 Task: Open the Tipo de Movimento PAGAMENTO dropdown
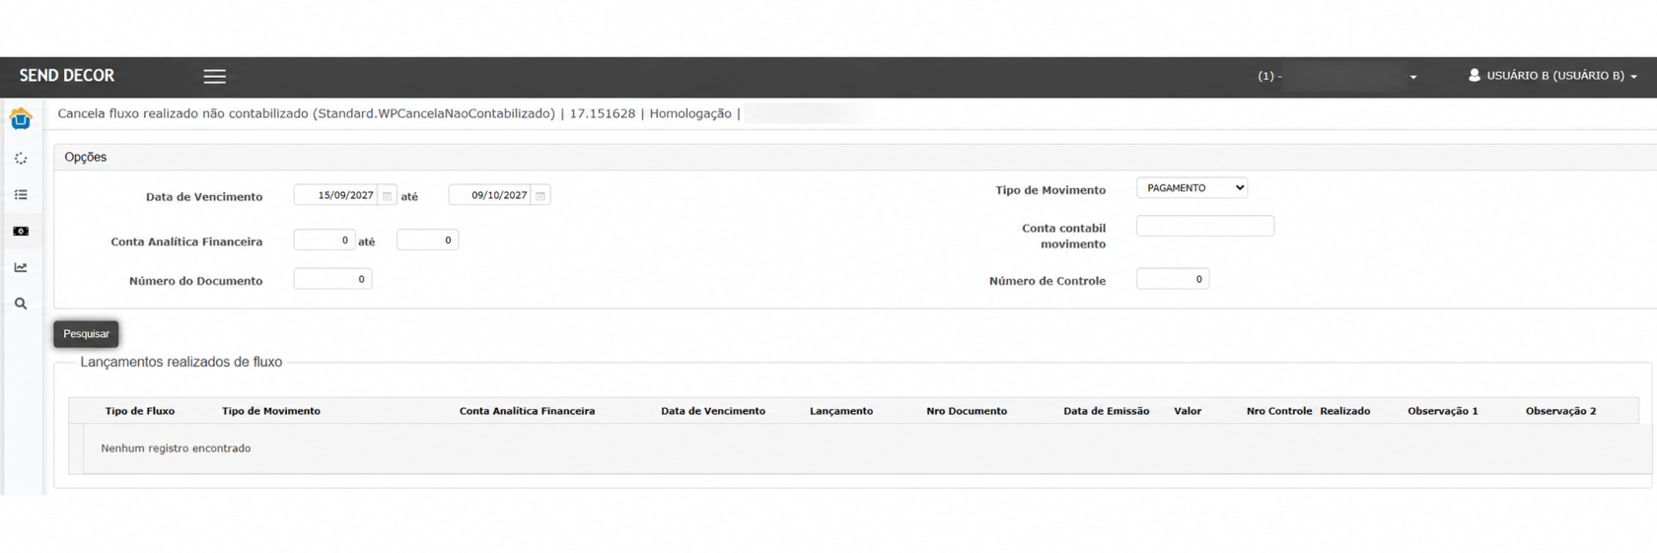click(1191, 187)
